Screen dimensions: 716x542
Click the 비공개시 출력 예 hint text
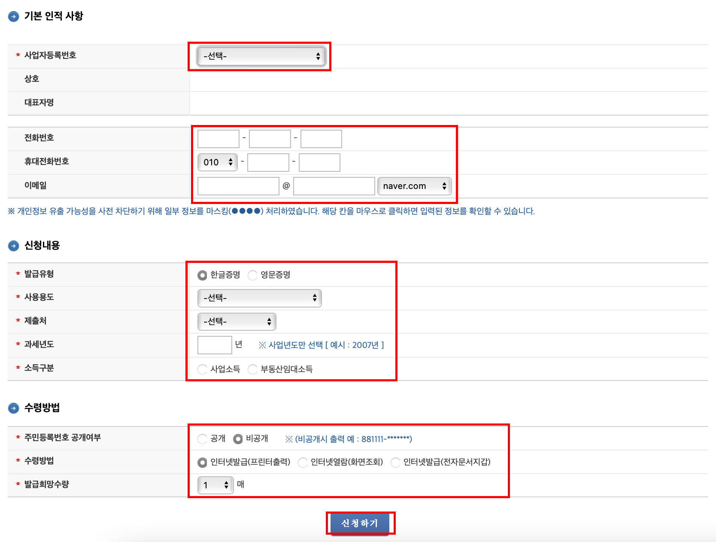[x=349, y=439]
